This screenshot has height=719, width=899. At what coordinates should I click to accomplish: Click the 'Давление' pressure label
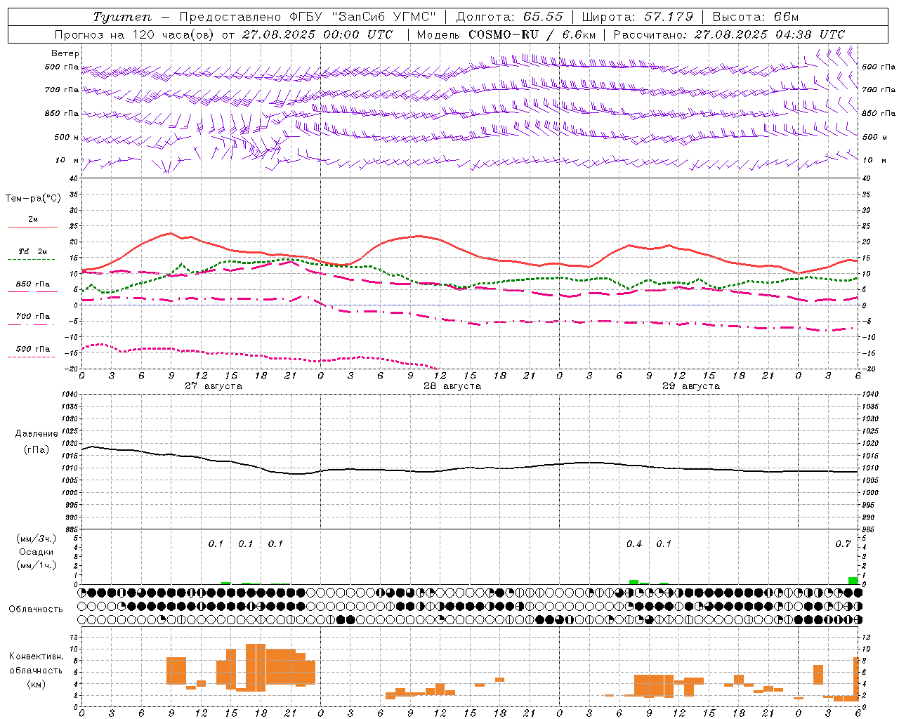point(37,434)
